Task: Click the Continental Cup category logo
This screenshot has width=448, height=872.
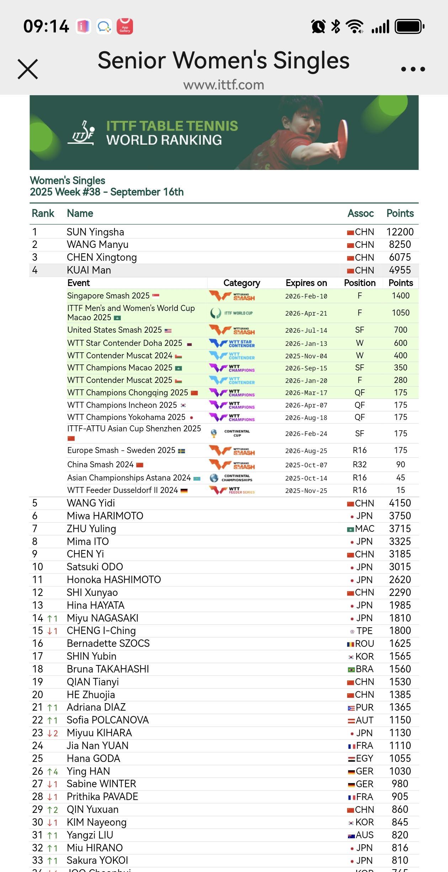Action: pyautogui.click(x=230, y=433)
